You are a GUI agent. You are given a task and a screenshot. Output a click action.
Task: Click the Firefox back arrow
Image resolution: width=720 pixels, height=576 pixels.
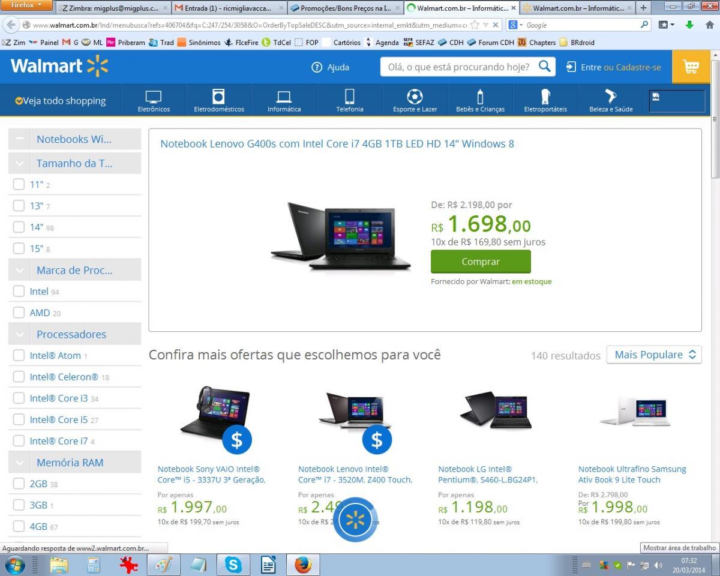10,25
